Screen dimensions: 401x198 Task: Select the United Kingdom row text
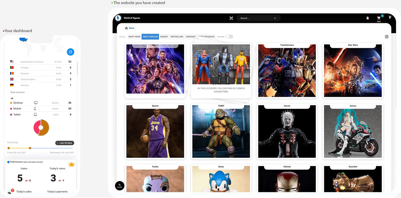[x=28, y=79]
